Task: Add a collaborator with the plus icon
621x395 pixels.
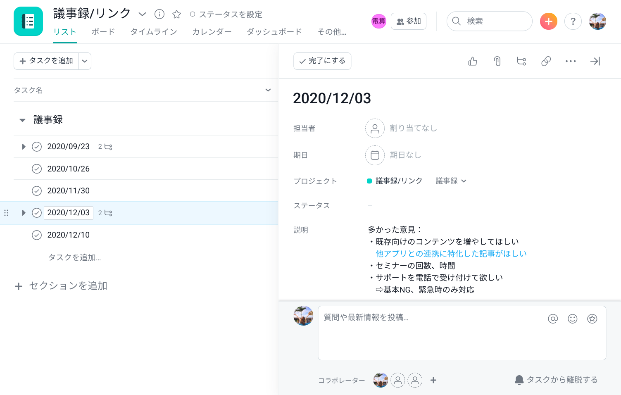Action: point(433,380)
